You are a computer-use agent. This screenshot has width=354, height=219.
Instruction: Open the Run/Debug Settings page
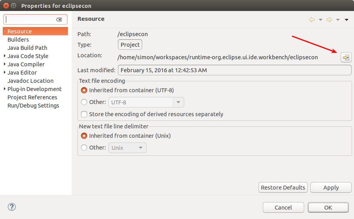(x=33, y=106)
